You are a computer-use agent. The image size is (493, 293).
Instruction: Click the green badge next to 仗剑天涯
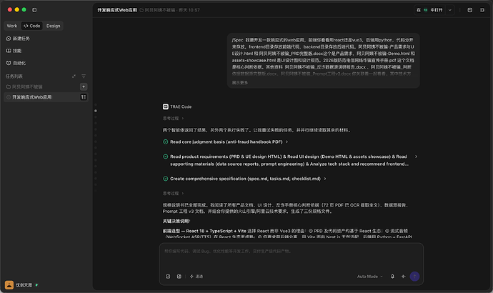coord(36,285)
